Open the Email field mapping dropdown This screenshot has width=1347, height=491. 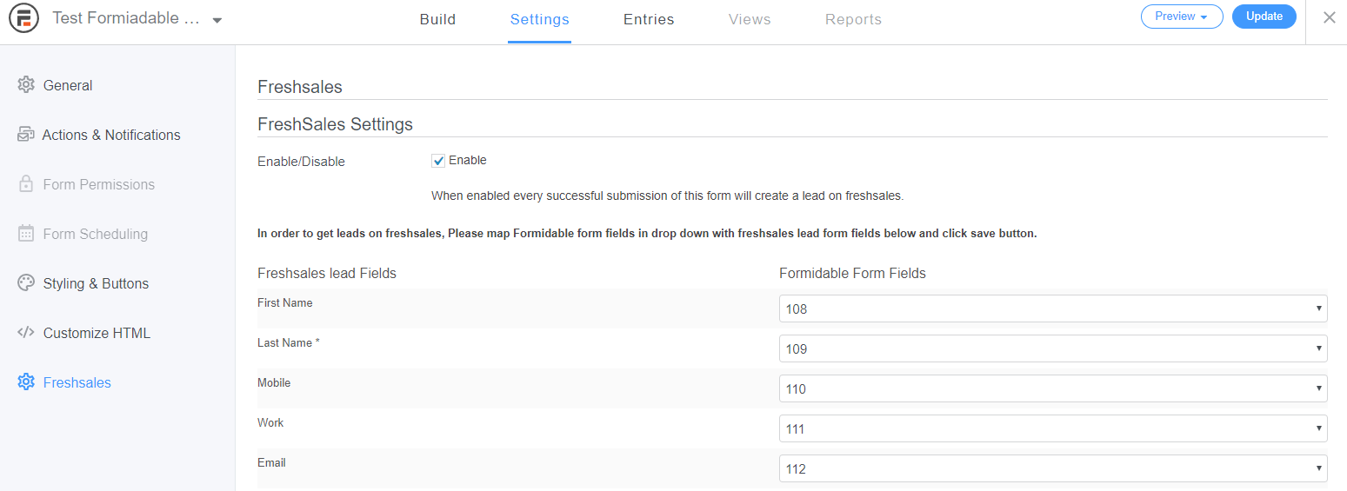(x=1052, y=468)
